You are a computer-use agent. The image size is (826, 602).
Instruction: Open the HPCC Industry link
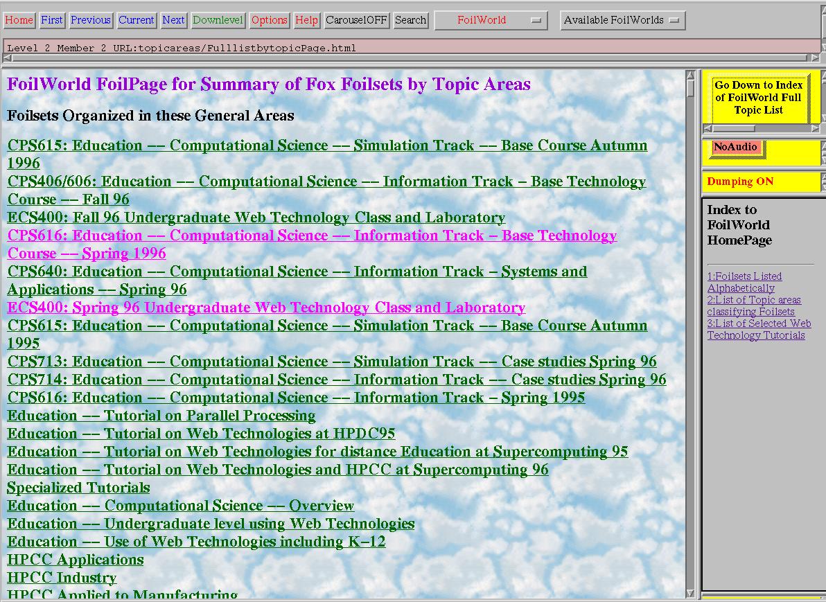[x=62, y=578]
